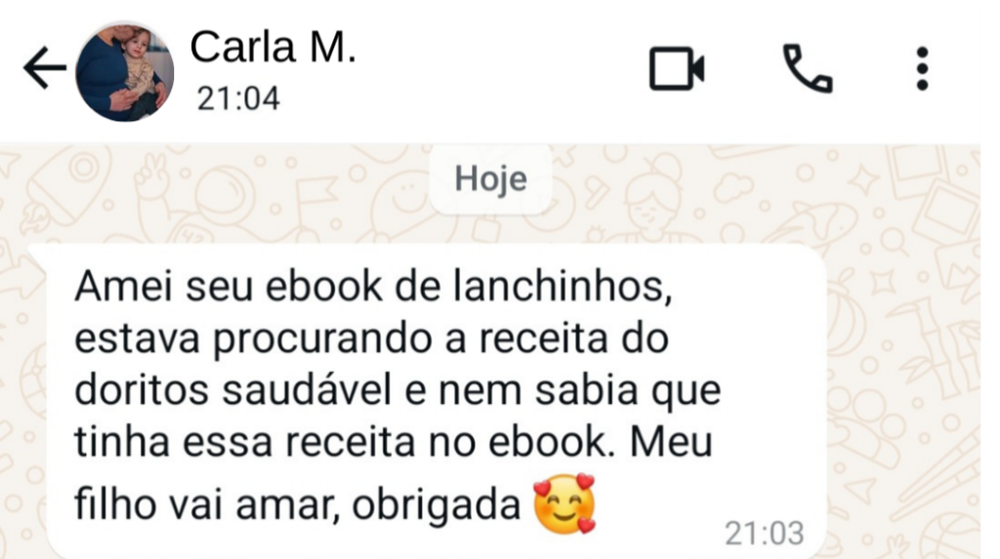Tap the 'doritos saudável' text in the message

[233, 390]
